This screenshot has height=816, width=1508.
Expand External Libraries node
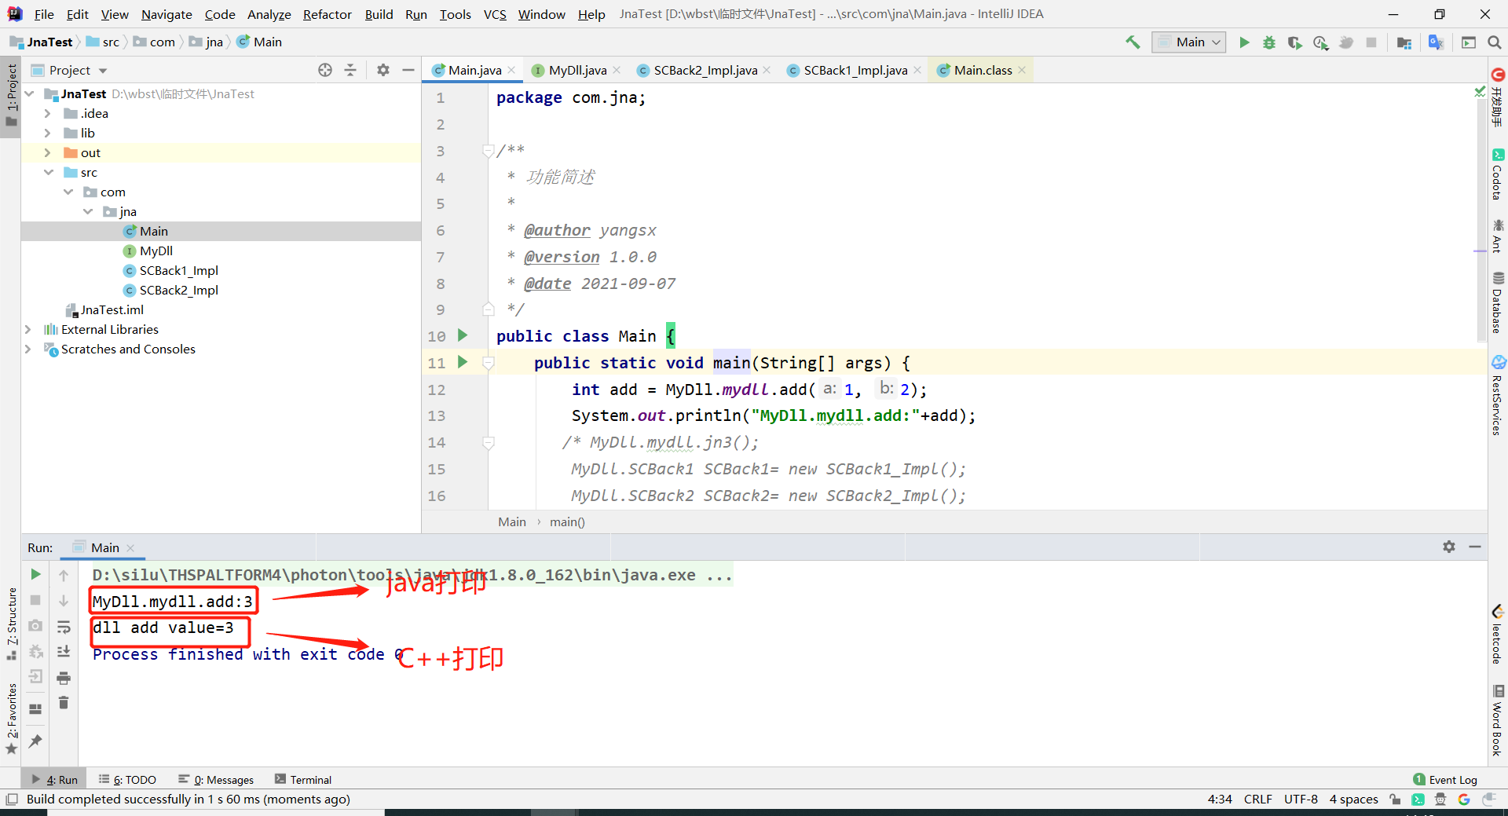28,329
